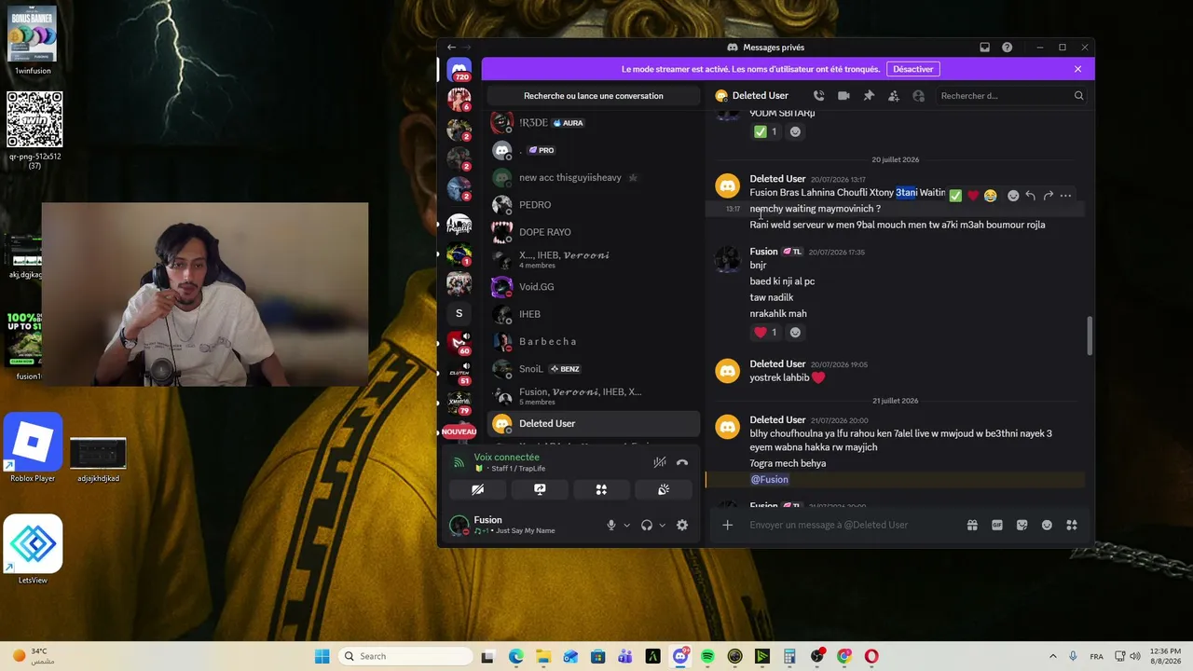This screenshot has height=671, width=1193.
Task: Share your screen from voice panel
Action: [540, 489]
